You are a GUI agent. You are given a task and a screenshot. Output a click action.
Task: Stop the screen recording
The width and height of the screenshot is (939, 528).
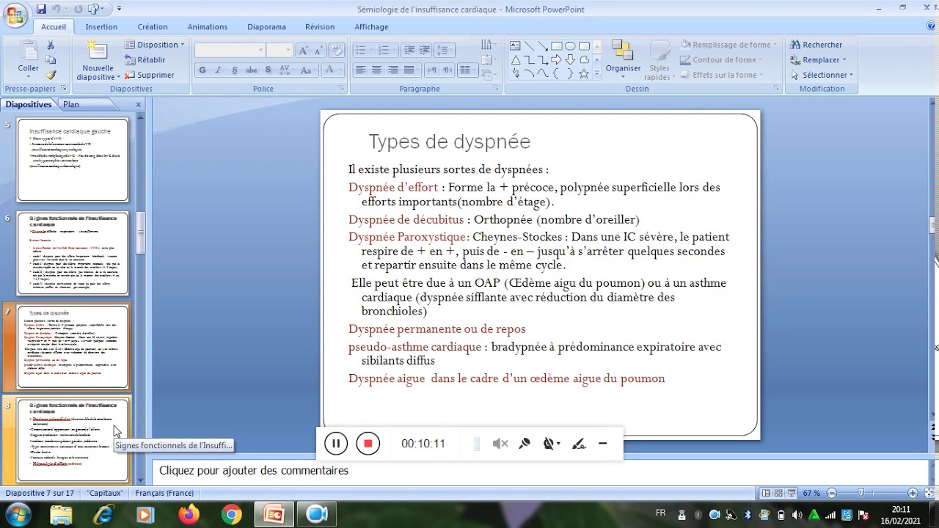pyautogui.click(x=368, y=444)
